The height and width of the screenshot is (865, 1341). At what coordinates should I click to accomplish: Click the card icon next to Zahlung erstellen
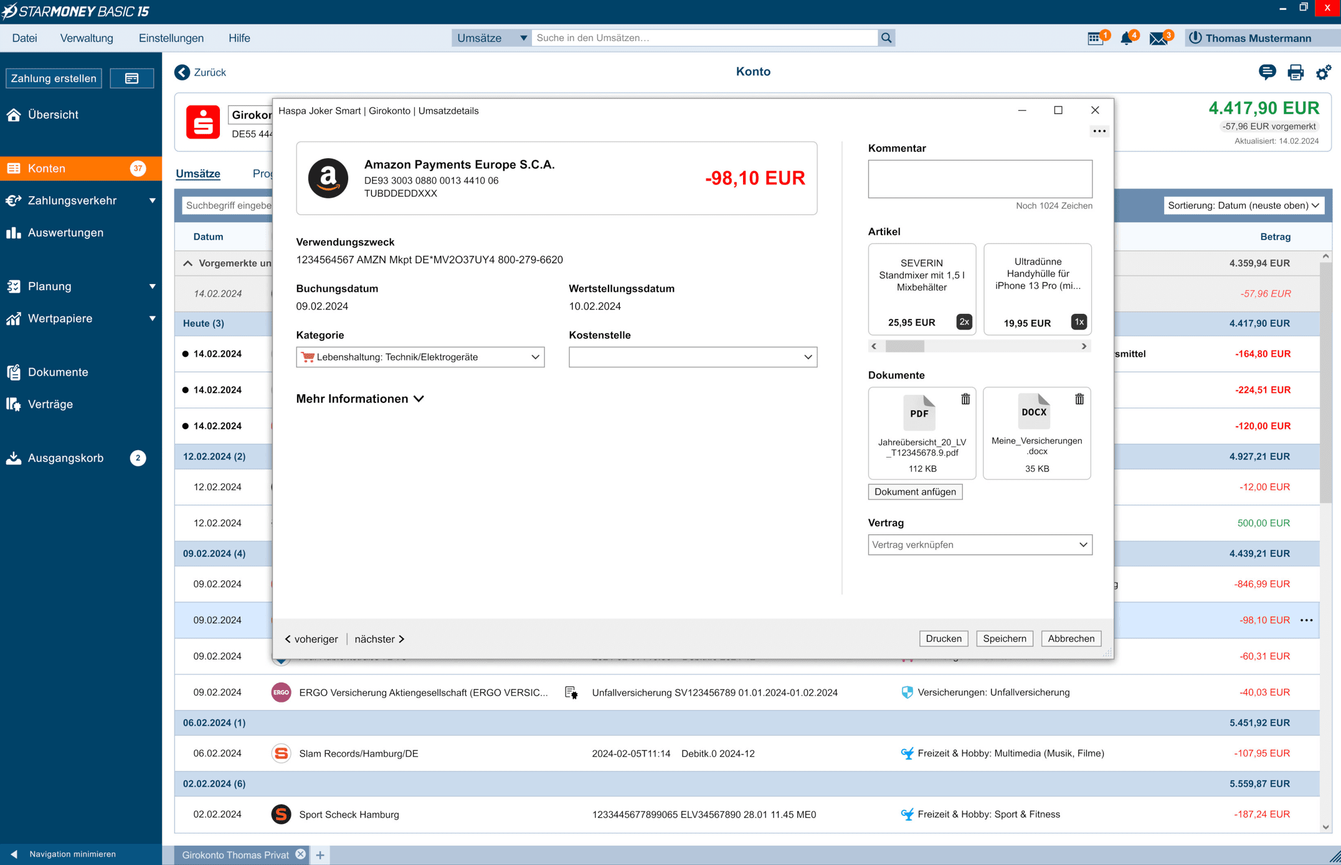click(132, 78)
